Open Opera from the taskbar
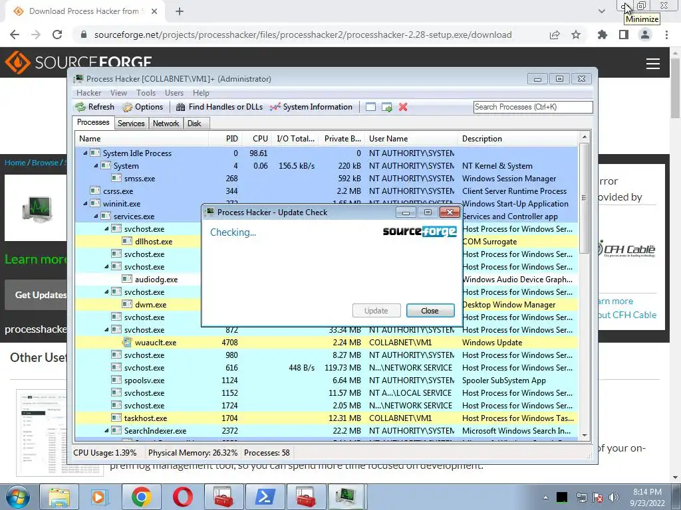Image resolution: width=681 pixels, height=510 pixels. click(183, 497)
